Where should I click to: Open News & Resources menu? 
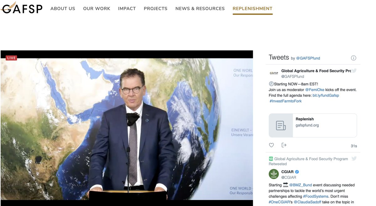tap(200, 9)
